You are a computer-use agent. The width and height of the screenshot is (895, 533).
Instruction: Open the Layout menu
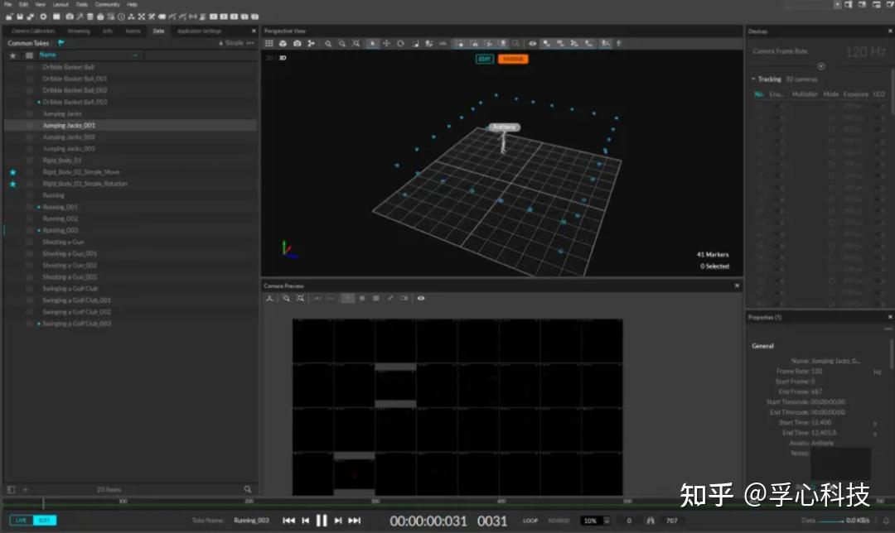pos(60,4)
